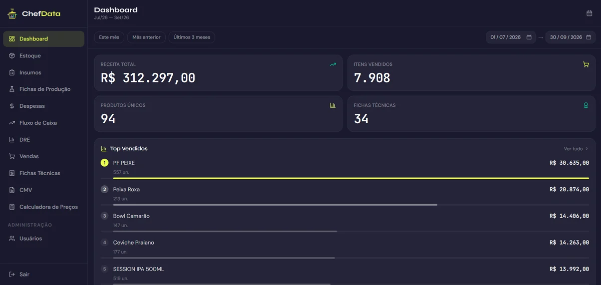
Task: Click the Usuários people icon
Action: point(12,239)
